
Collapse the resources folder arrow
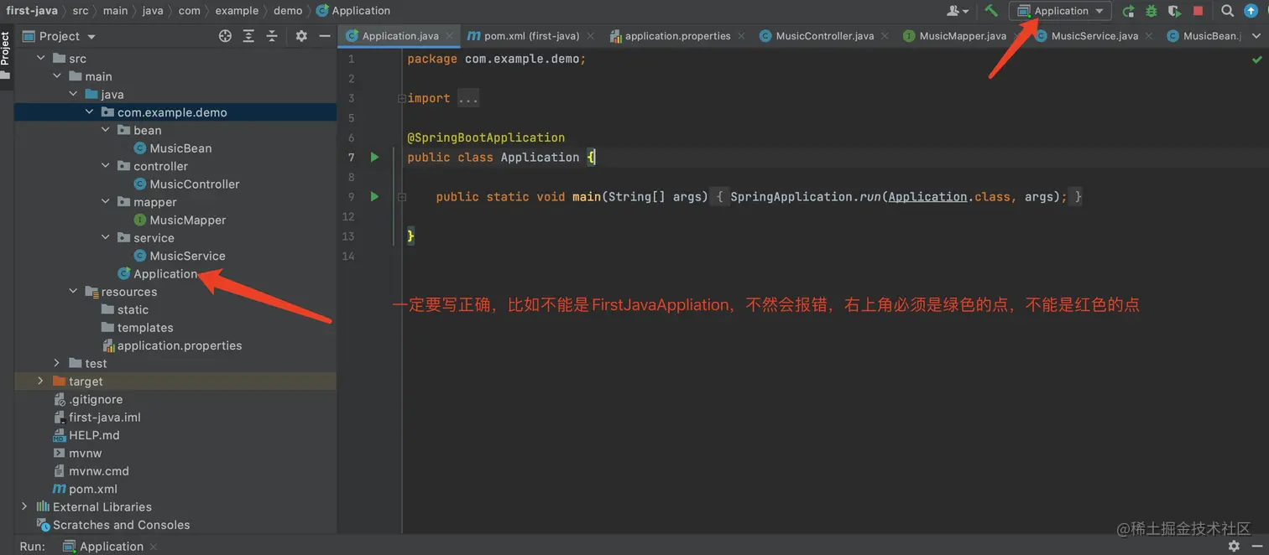(x=74, y=292)
